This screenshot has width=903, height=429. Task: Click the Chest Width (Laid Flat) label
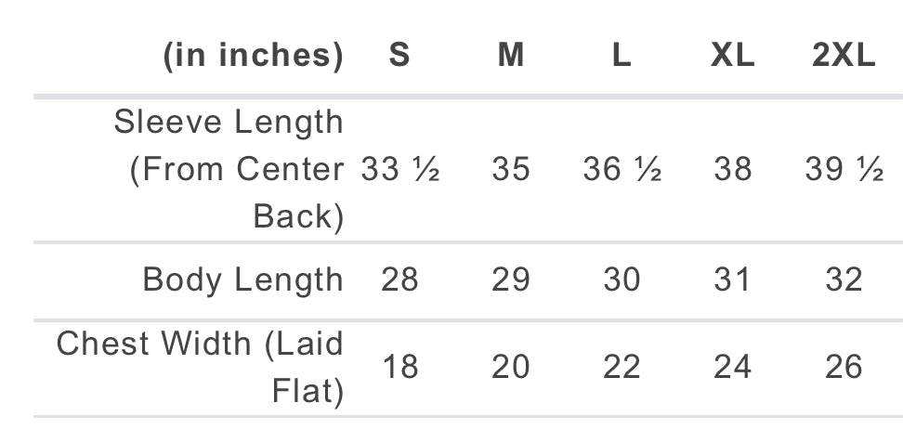tap(200, 367)
